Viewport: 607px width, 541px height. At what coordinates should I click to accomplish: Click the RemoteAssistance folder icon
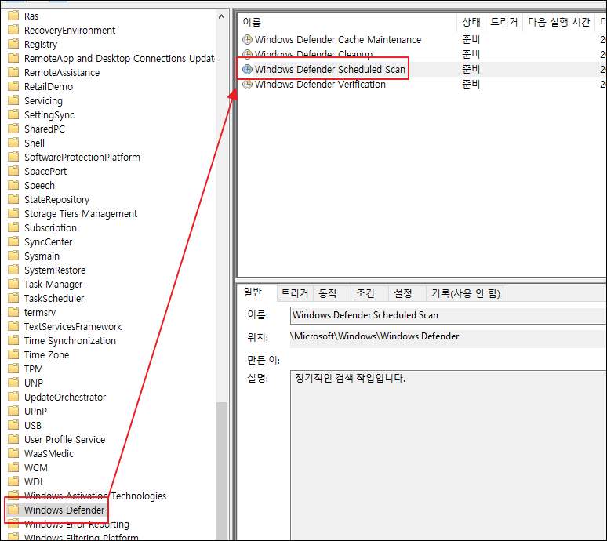13,72
